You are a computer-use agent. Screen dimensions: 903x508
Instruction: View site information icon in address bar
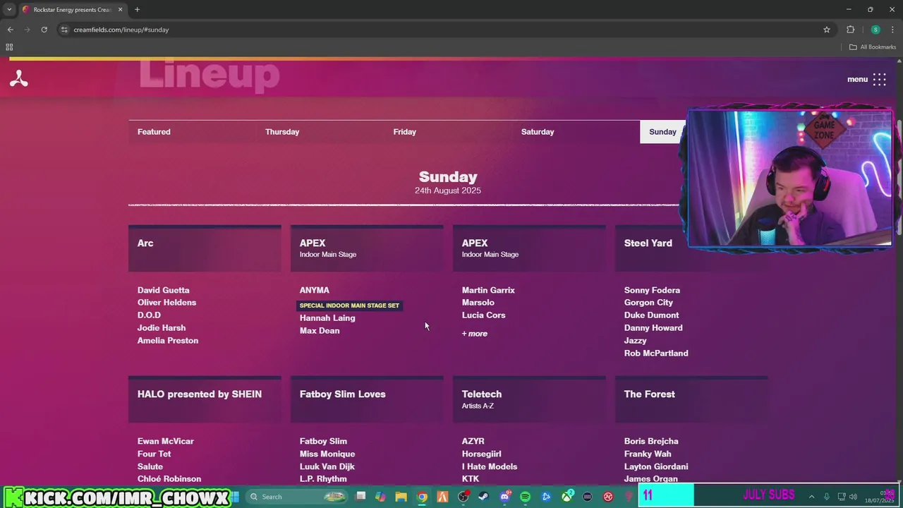(x=64, y=30)
